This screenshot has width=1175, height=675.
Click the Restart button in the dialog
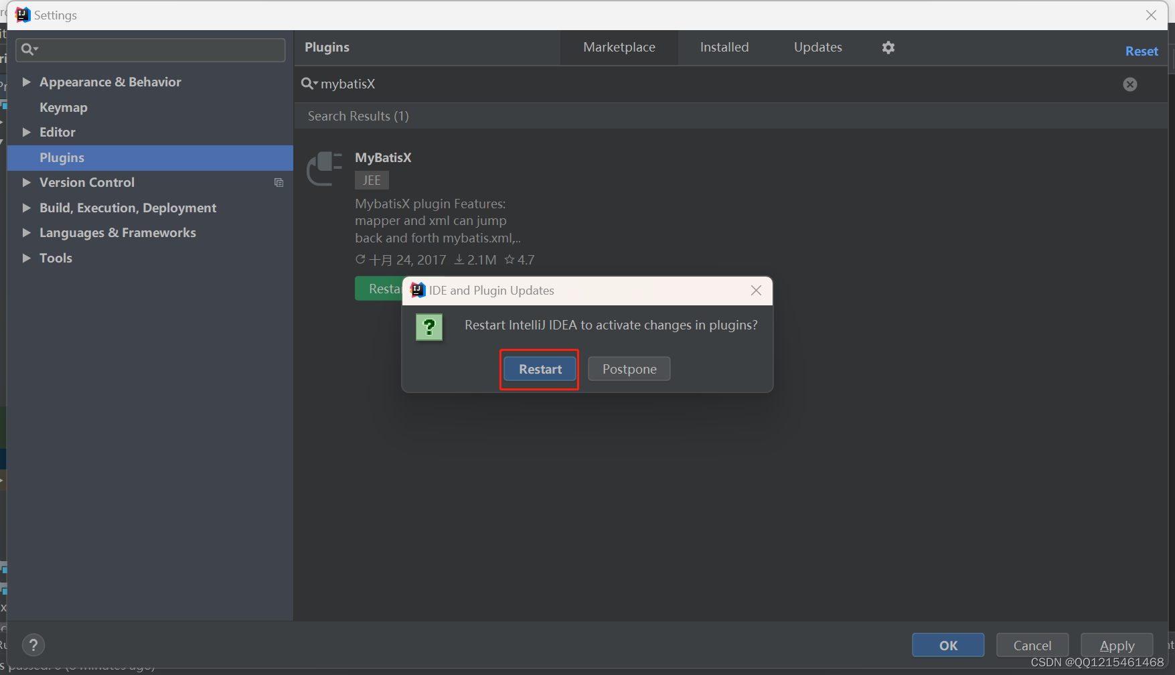pyautogui.click(x=540, y=369)
